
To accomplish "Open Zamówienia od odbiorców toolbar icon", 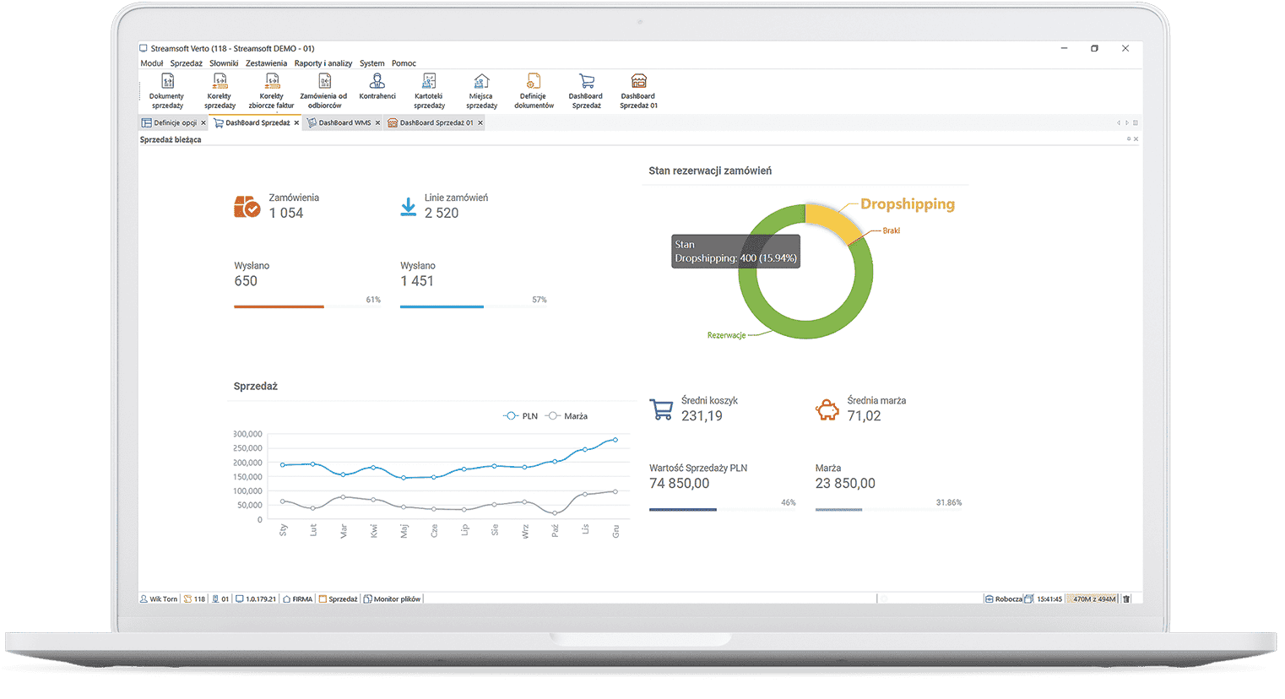I will tap(324, 91).
